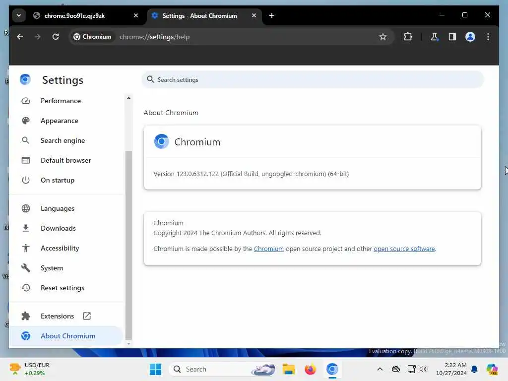508x381 pixels.
Task: Click the Copyright 2024 Chromium Authors text
Action: click(237, 233)
